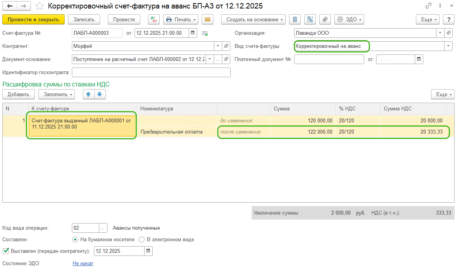Open the Создать на основании menu
Viewport: 460px width, 269px height.
coord(253,20)
